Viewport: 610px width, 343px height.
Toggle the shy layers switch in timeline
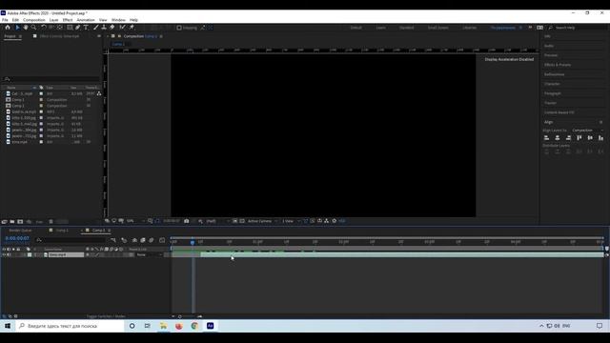[134, 240]
